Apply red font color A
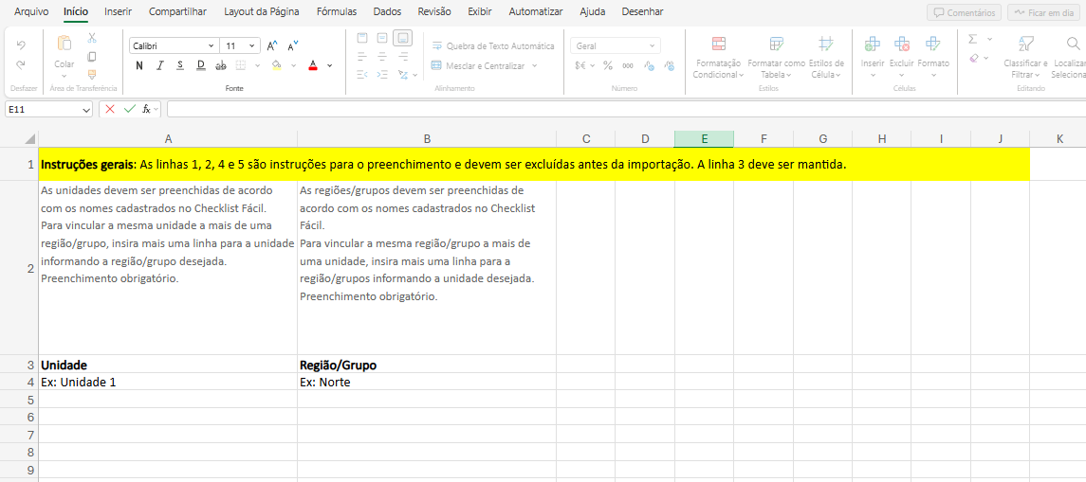 click(312, 65)
